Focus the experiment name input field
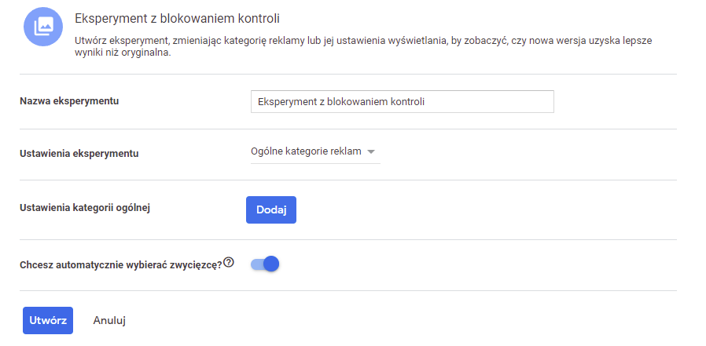706x346 pixels. pos(402,101)
